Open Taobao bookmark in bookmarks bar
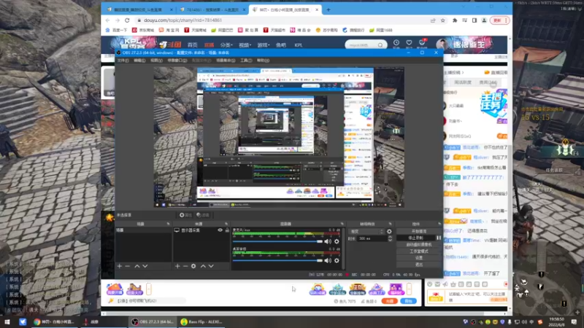Screen dimensions: 584x328 click(x=169, y=30)
